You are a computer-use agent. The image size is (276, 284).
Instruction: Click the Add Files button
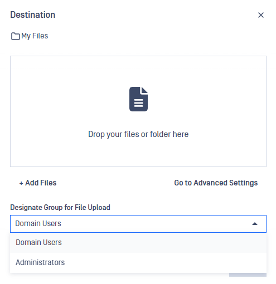click(x=38, y=183)
